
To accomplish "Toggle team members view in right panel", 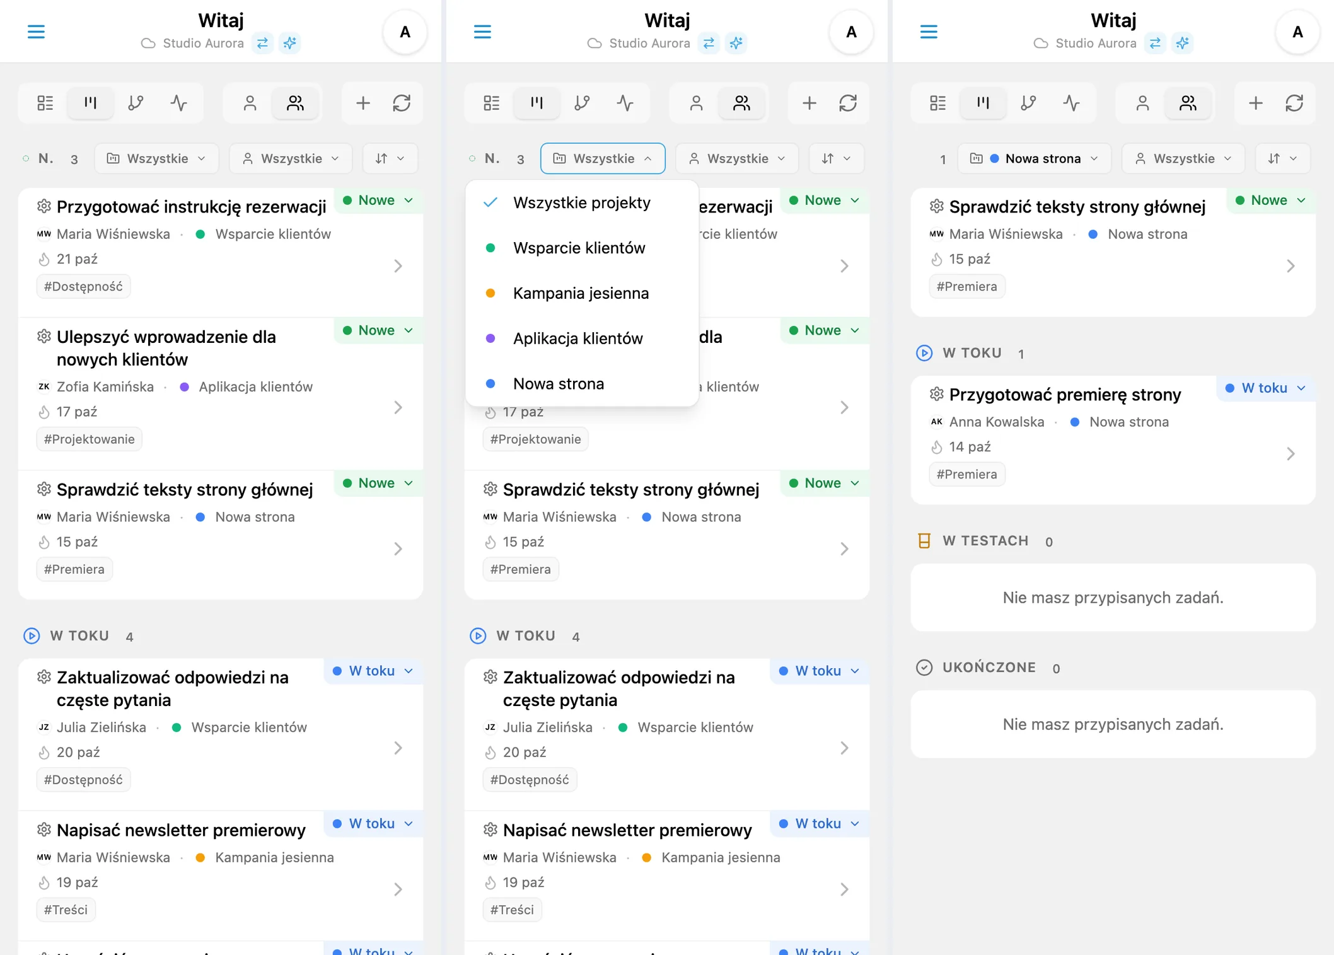I will (x=1188, y=103).
